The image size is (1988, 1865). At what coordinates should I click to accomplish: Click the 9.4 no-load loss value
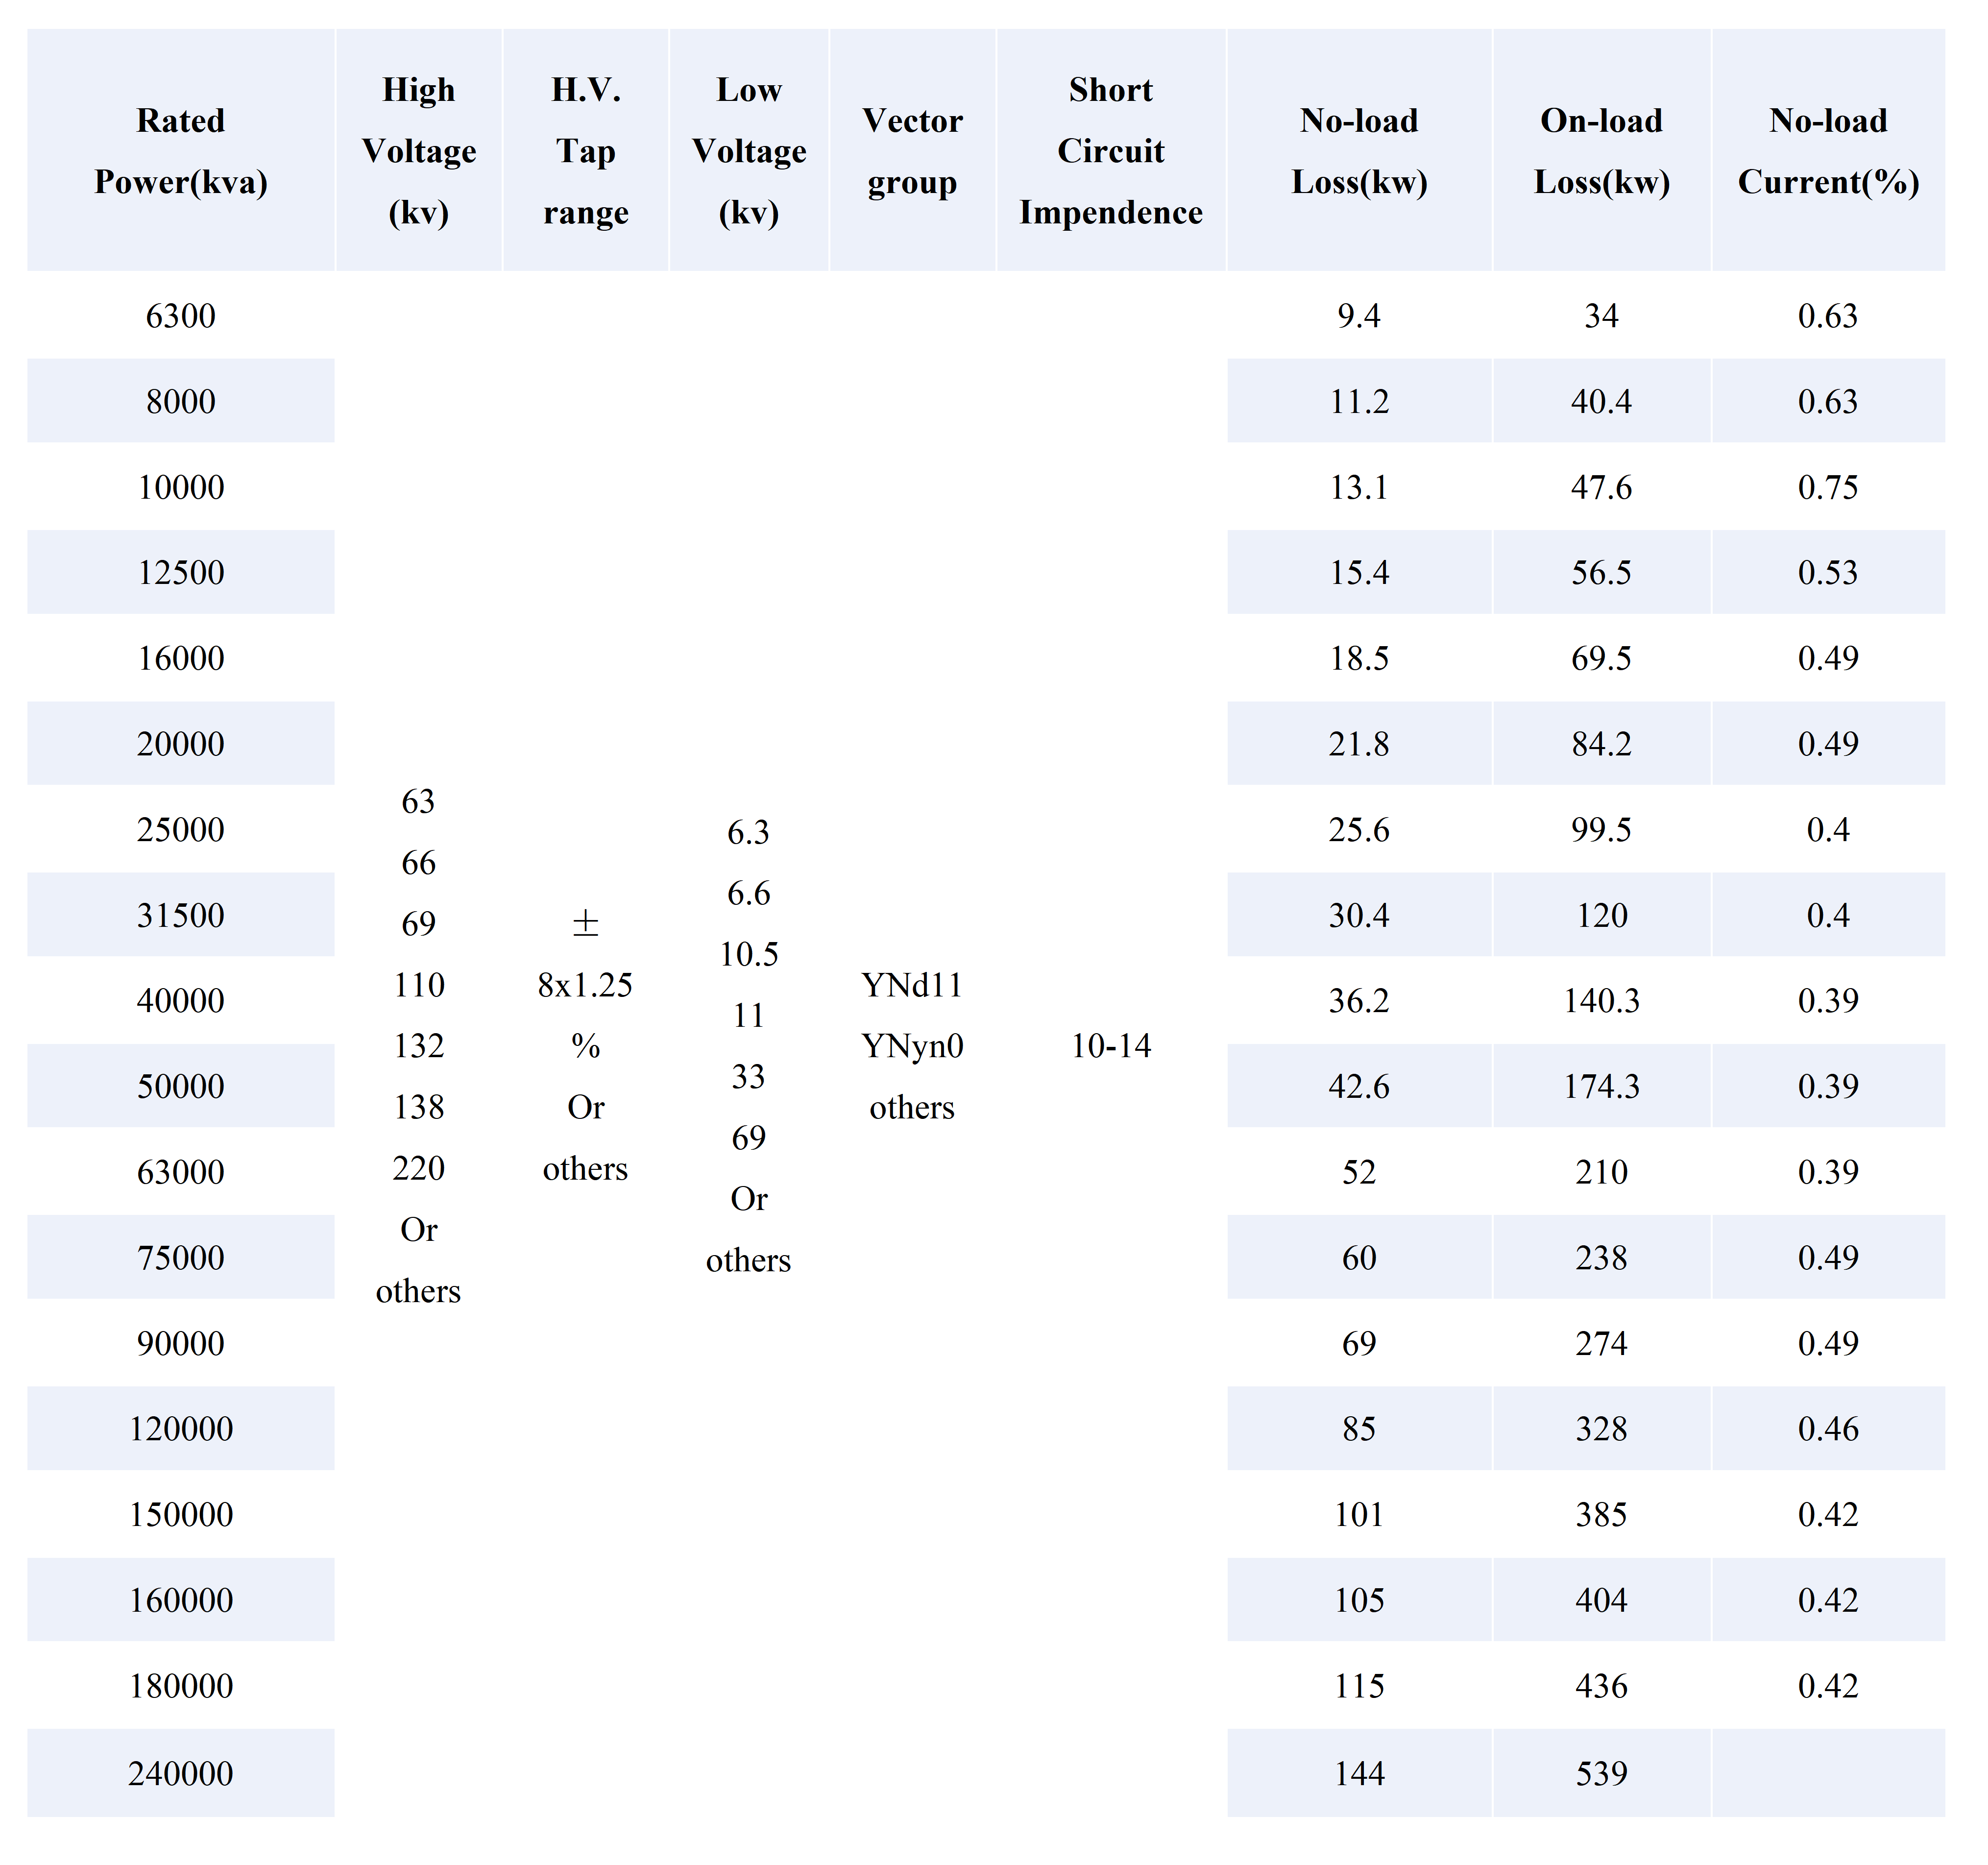[1360, 316]
